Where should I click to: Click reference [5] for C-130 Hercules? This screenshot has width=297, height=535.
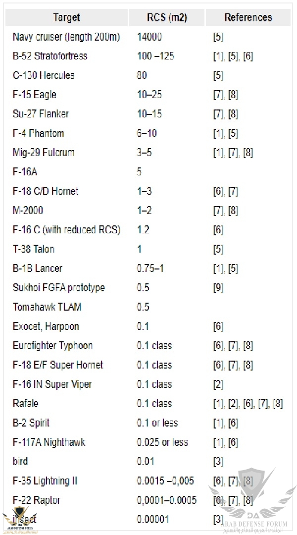click(218, 75)
